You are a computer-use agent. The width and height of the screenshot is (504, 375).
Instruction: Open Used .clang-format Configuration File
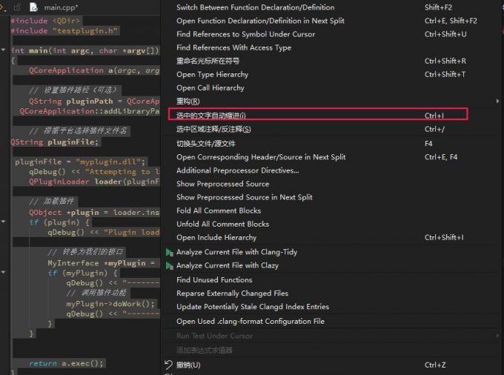[250, 322]
